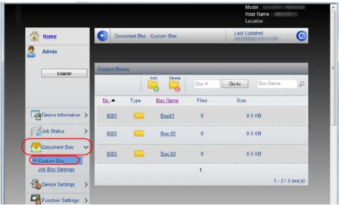Click the Admin user name text
Screen dimensions: 339x205
tap(50, 51)
